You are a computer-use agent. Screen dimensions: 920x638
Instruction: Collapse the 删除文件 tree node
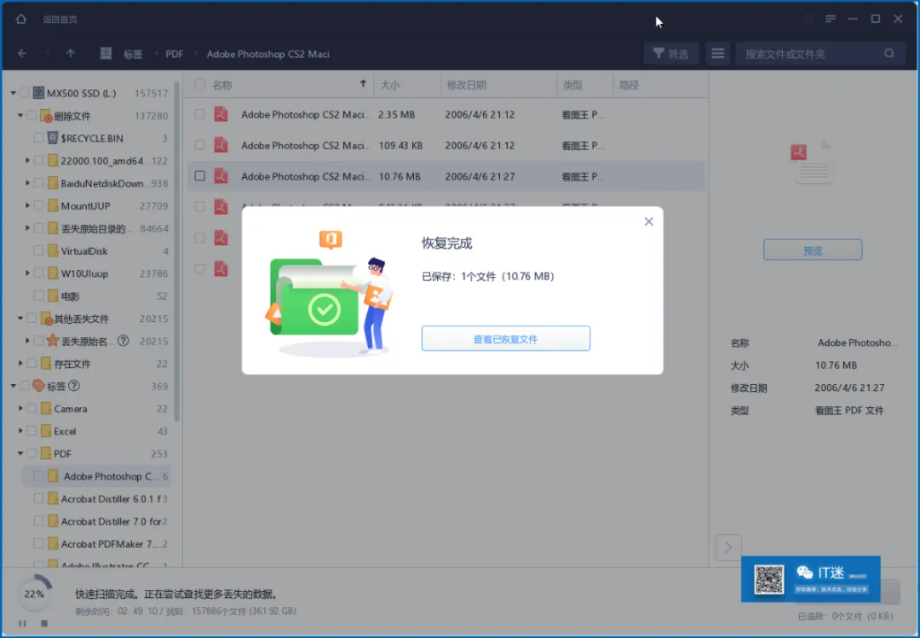(x=20, y=116)
